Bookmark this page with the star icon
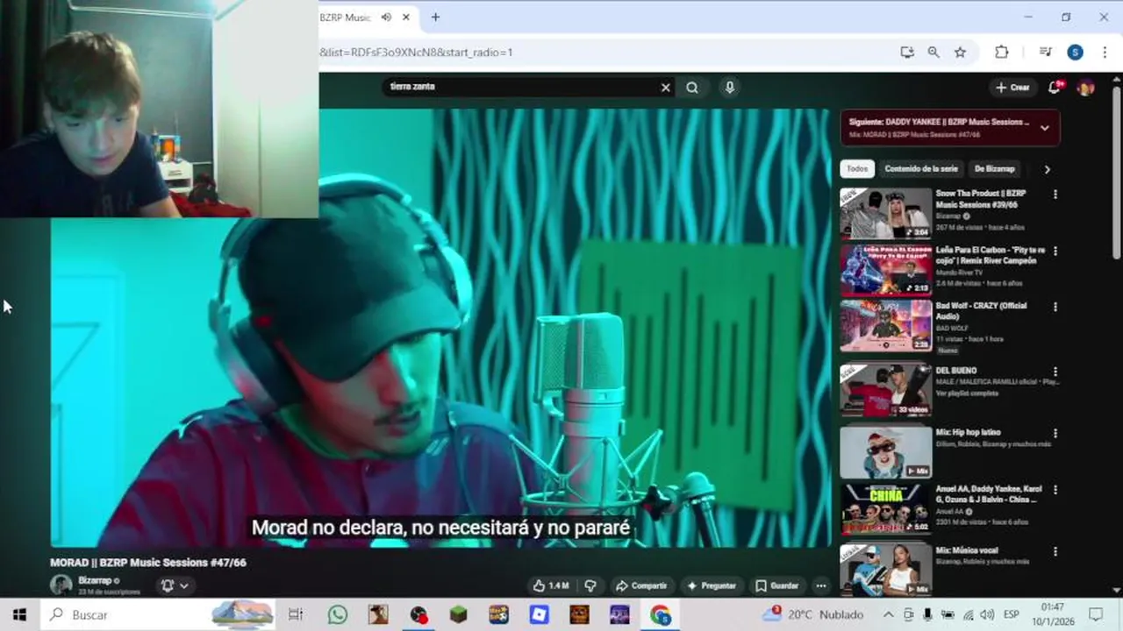Screen dimensions: 1123x631 click(x=960, y=53)
